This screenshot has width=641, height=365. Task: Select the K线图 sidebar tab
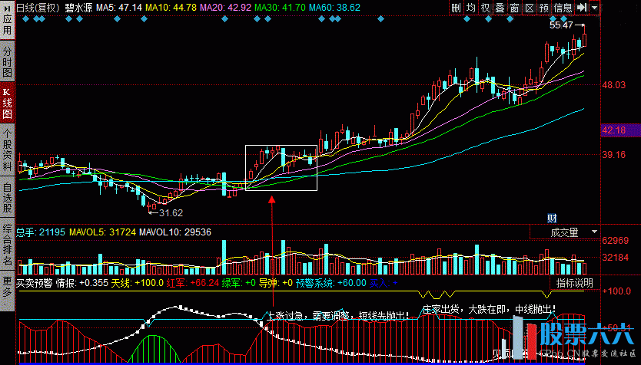pos(7,102)
